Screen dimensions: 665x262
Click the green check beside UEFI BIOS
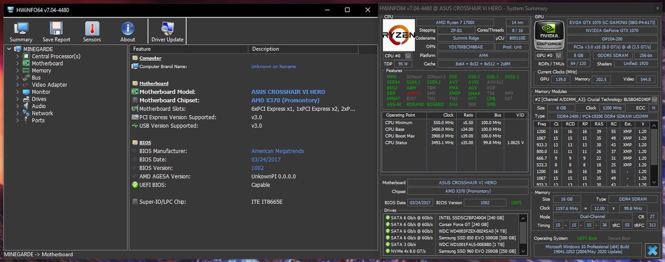[135, 184]
